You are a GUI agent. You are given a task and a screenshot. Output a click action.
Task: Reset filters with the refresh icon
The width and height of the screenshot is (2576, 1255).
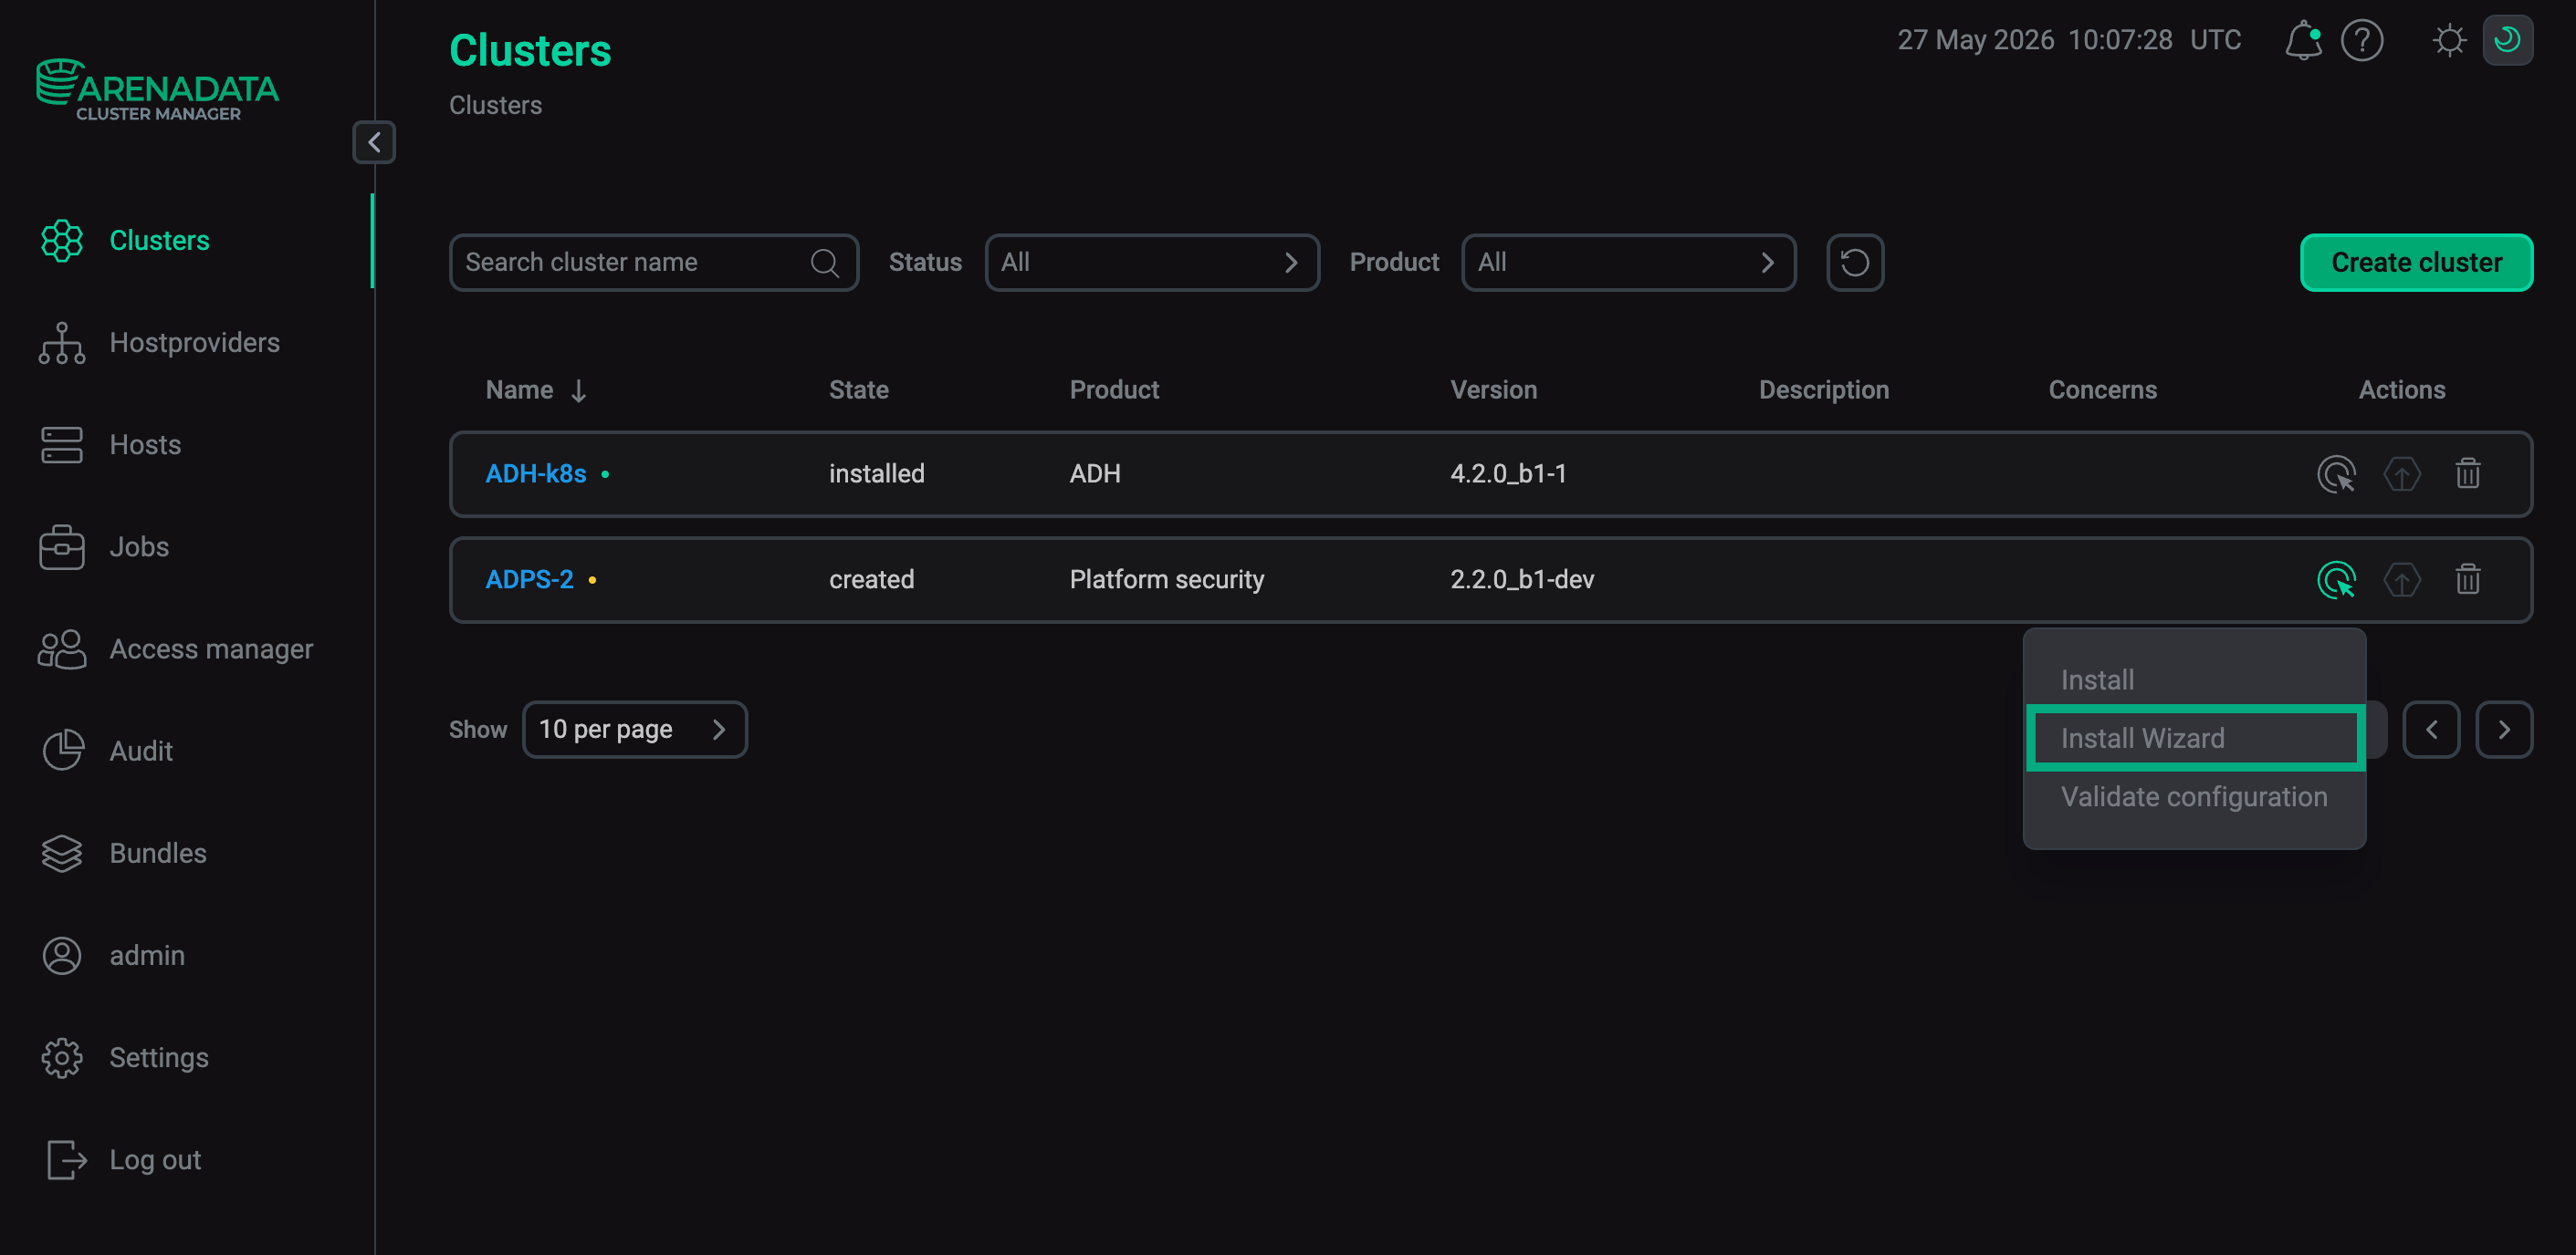tap(1855, 263)
